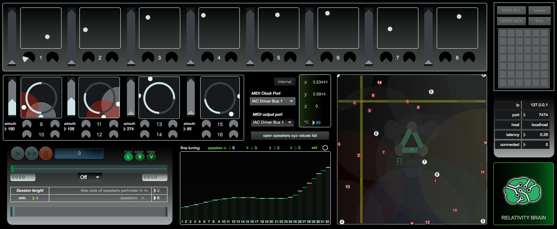Screen dimensions: 557x229
Task: Click the knob left of channel number 7
Action: point(386,57)
